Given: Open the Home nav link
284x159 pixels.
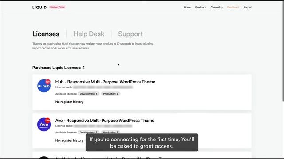Looking at the screenshot, I should [x=187, y=7].
